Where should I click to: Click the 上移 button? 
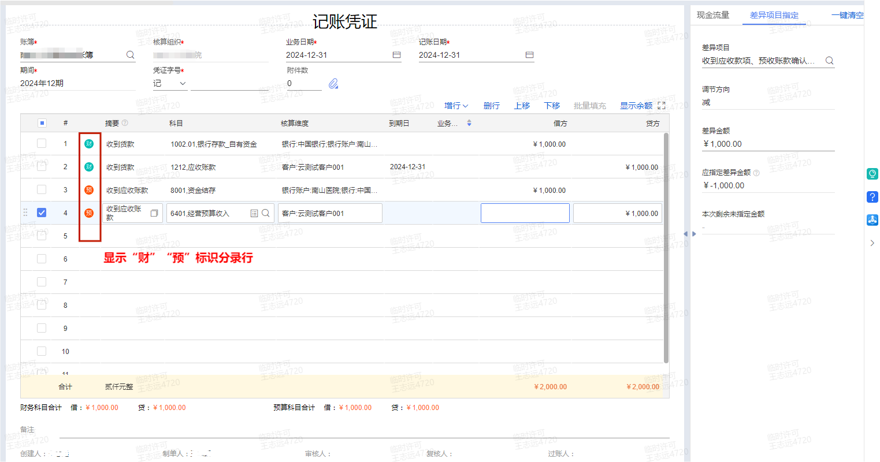(x=522, y=106)
